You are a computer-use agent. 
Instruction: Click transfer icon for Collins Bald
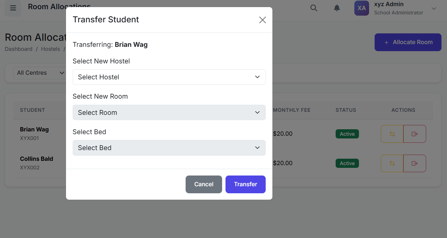(392, 163)
